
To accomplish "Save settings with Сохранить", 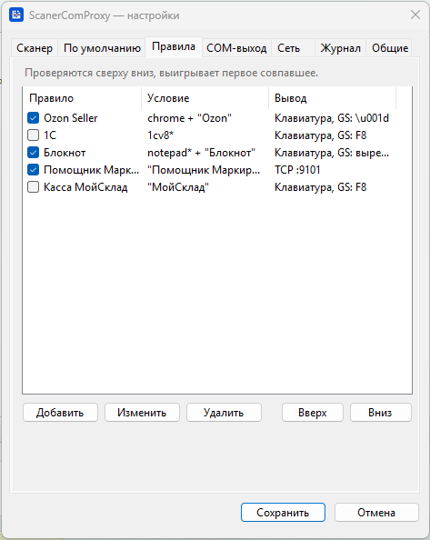I will (x=283, y=512).
